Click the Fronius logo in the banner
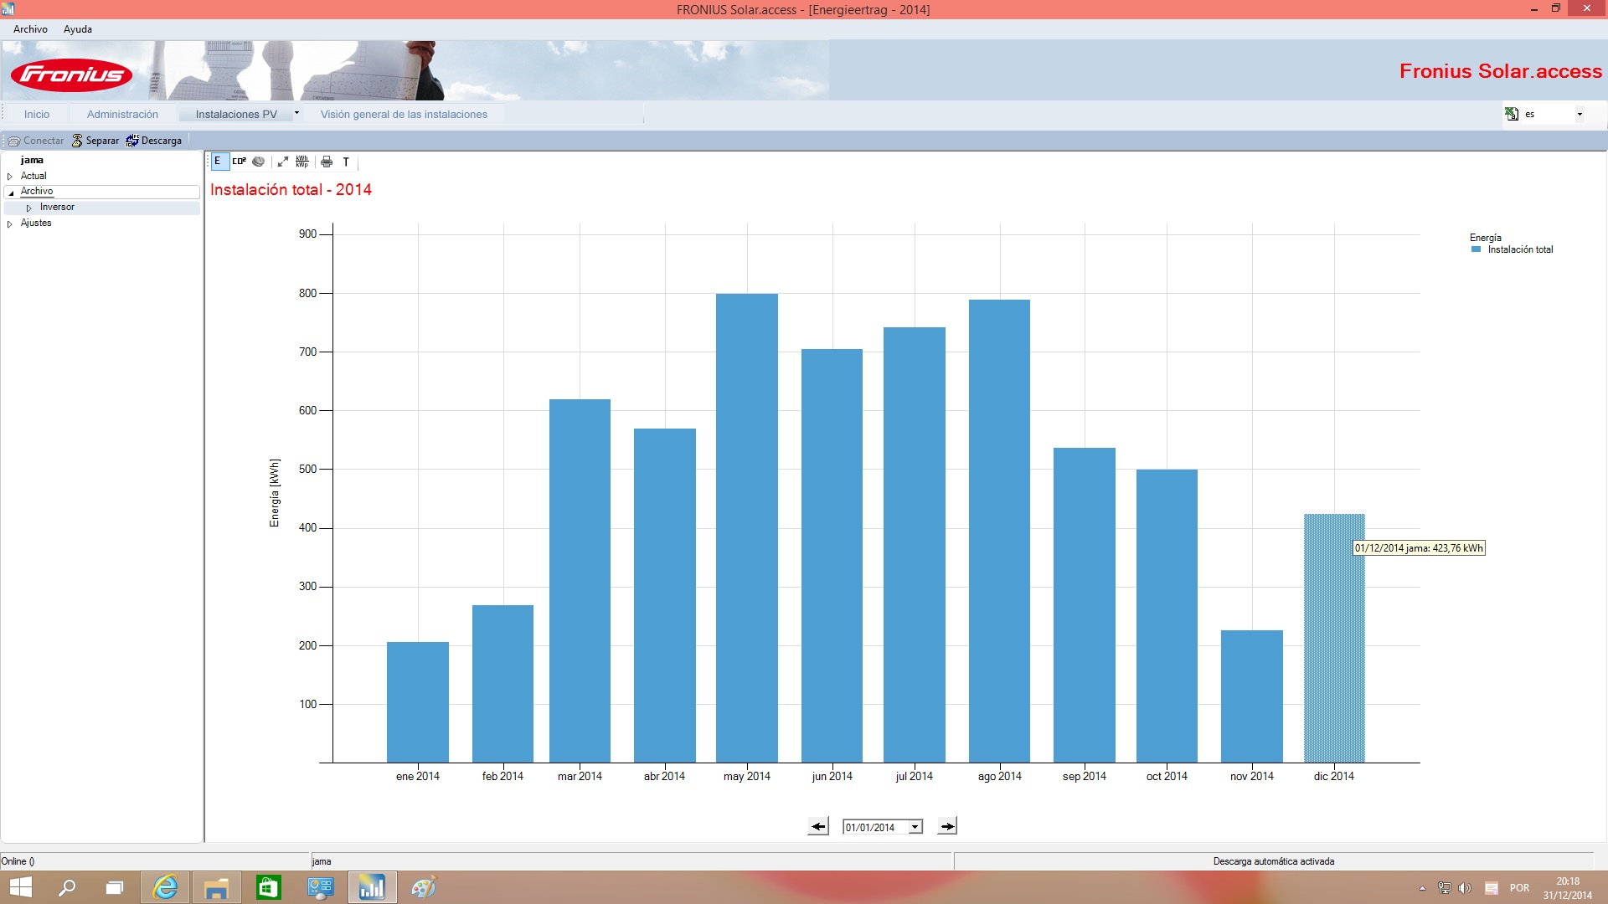 tap(71, 75)
